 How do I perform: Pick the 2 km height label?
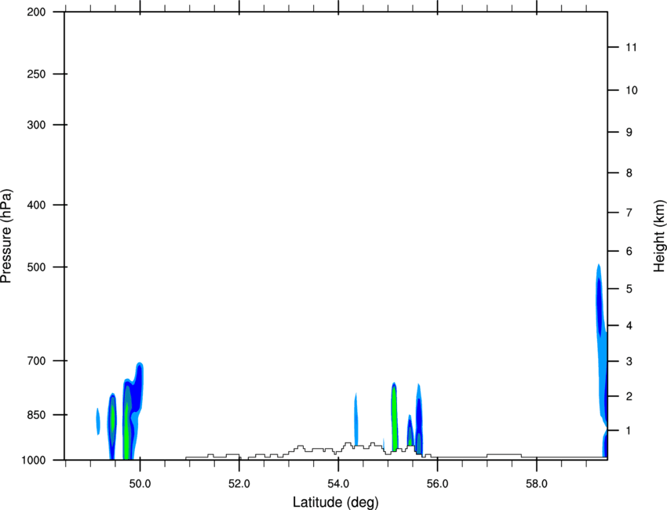pyautogui.click(x=629, y=396)
